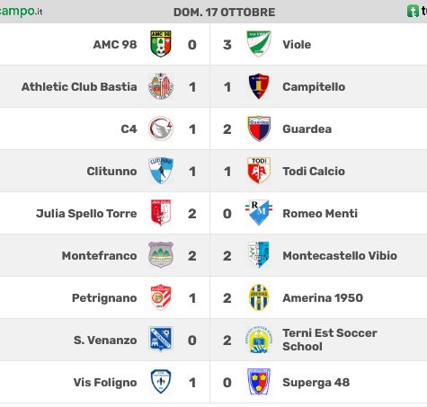
Task: Click the green icon in header corner
Action: coord(413,12)
